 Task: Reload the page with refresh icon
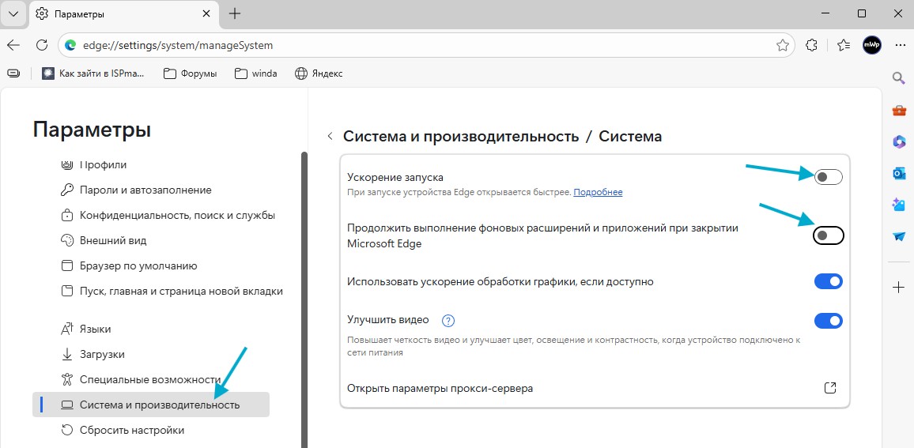41,45
